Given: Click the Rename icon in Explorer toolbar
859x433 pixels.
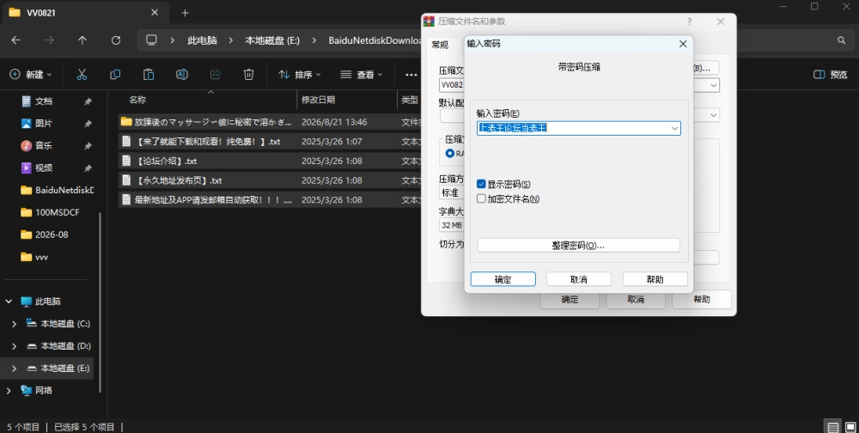Looking at the screenshot, I should [x=182, y=75].
